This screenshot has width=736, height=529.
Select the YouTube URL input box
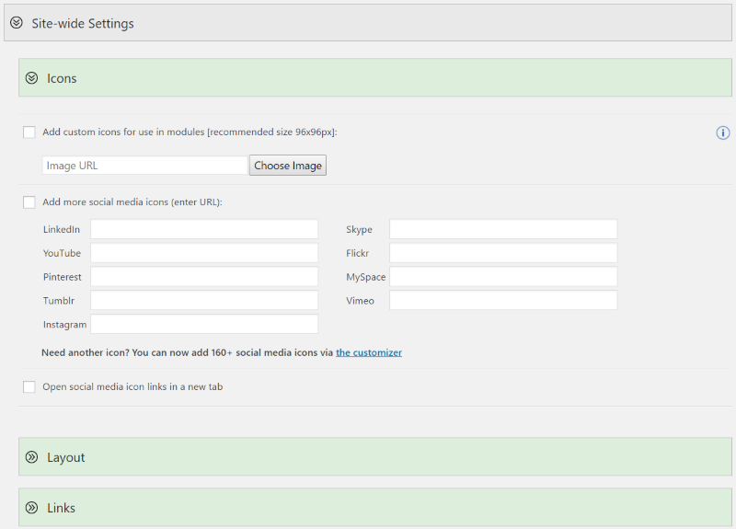tap(204, 253)
